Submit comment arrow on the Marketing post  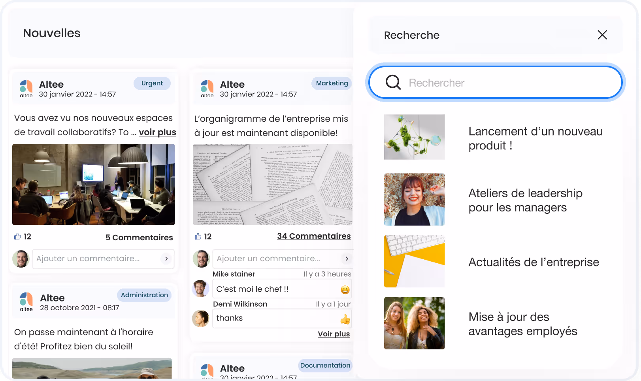[x=347, y=258]
